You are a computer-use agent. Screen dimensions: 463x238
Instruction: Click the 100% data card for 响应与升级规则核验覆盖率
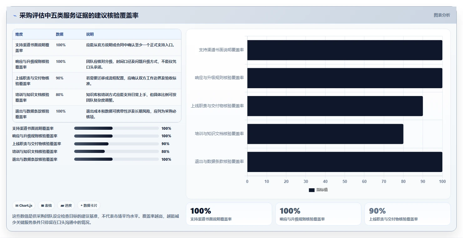pyautogui.click(x=318, y=214)
